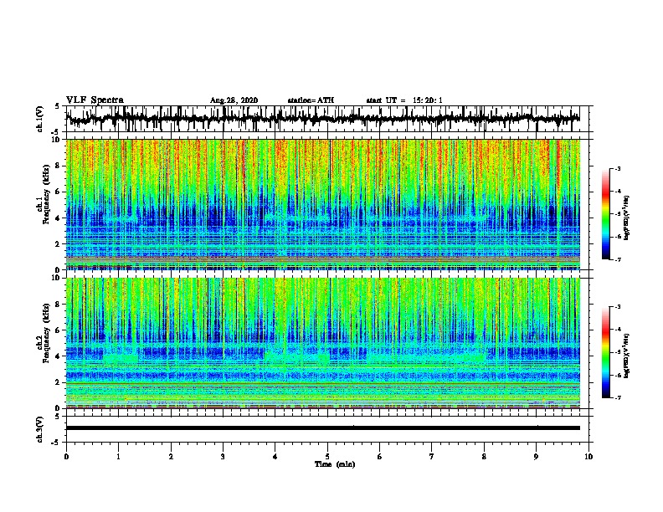Click time axis tick label '4'
663x512 pixels.
[275, 457]
